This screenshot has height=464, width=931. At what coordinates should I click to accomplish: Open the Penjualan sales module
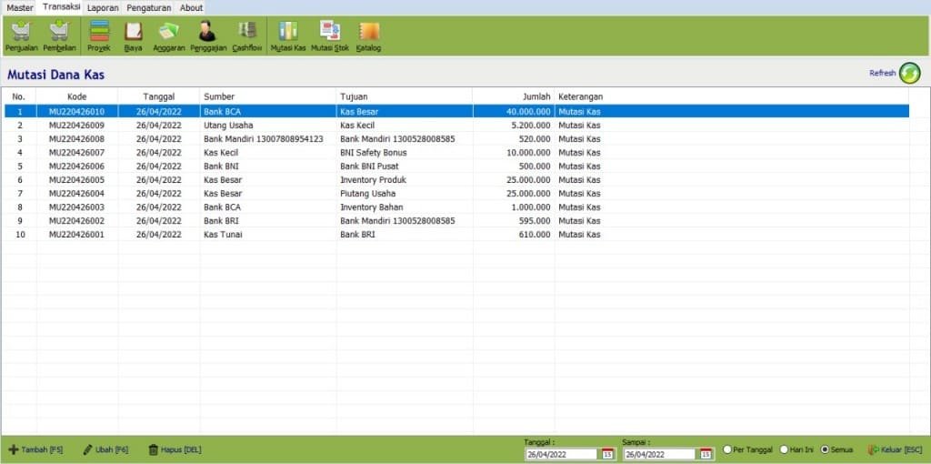22,36
